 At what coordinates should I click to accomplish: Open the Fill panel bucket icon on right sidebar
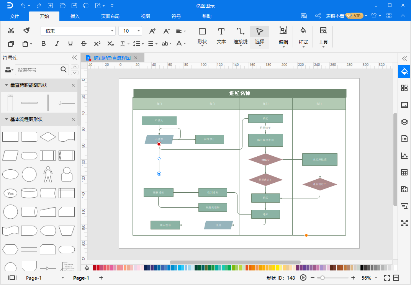tap(404, 71)
